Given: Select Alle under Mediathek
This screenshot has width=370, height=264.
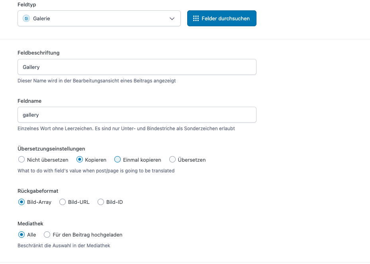Looking at the screenshot, I should 22,235.
